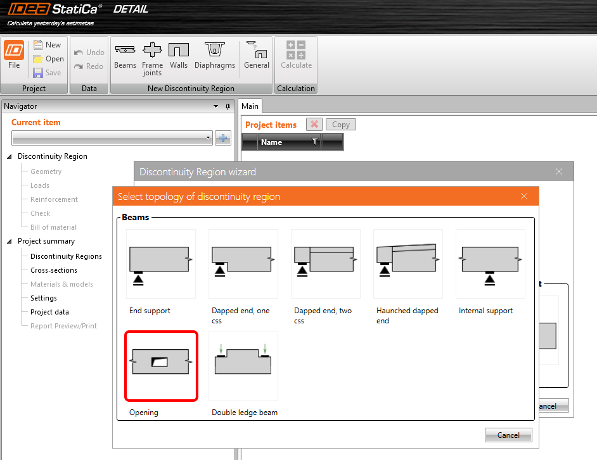This screenshot has width=597, height=460.
Task: Click the File button in ribbon
Action: click(x=14, y=55)
